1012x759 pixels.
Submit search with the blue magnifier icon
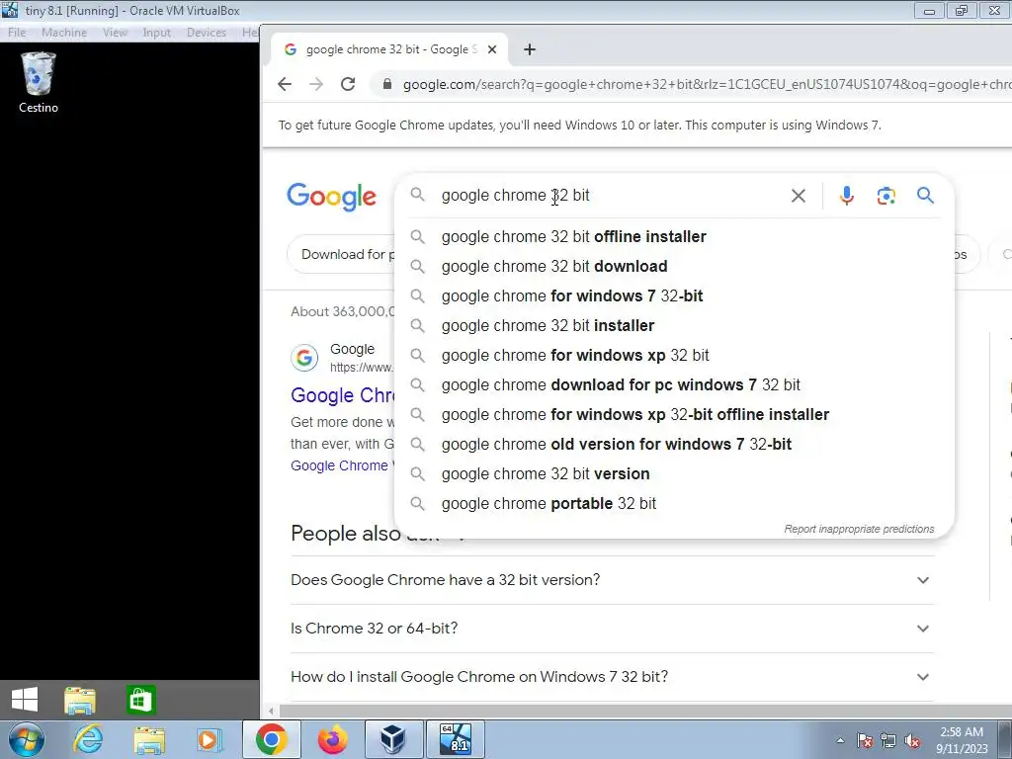tap(925, 195)
